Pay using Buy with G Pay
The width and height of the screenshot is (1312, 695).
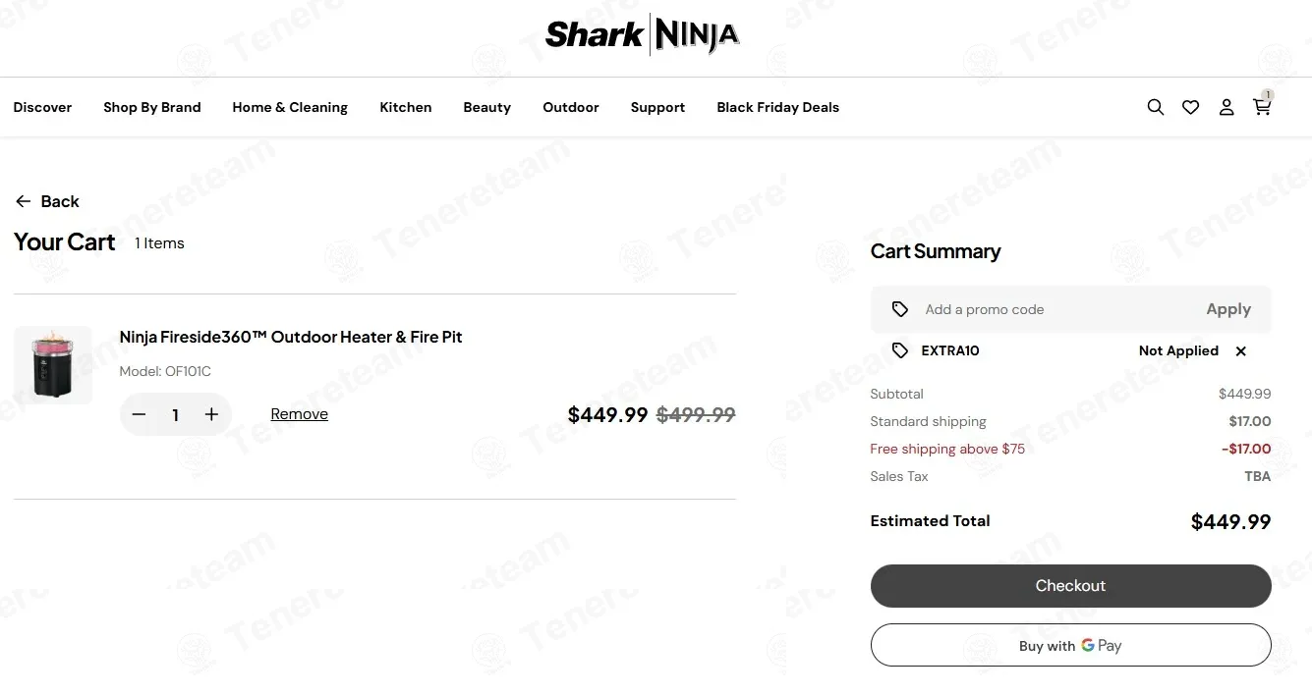pyautogui.click(x=1070, y=646)
